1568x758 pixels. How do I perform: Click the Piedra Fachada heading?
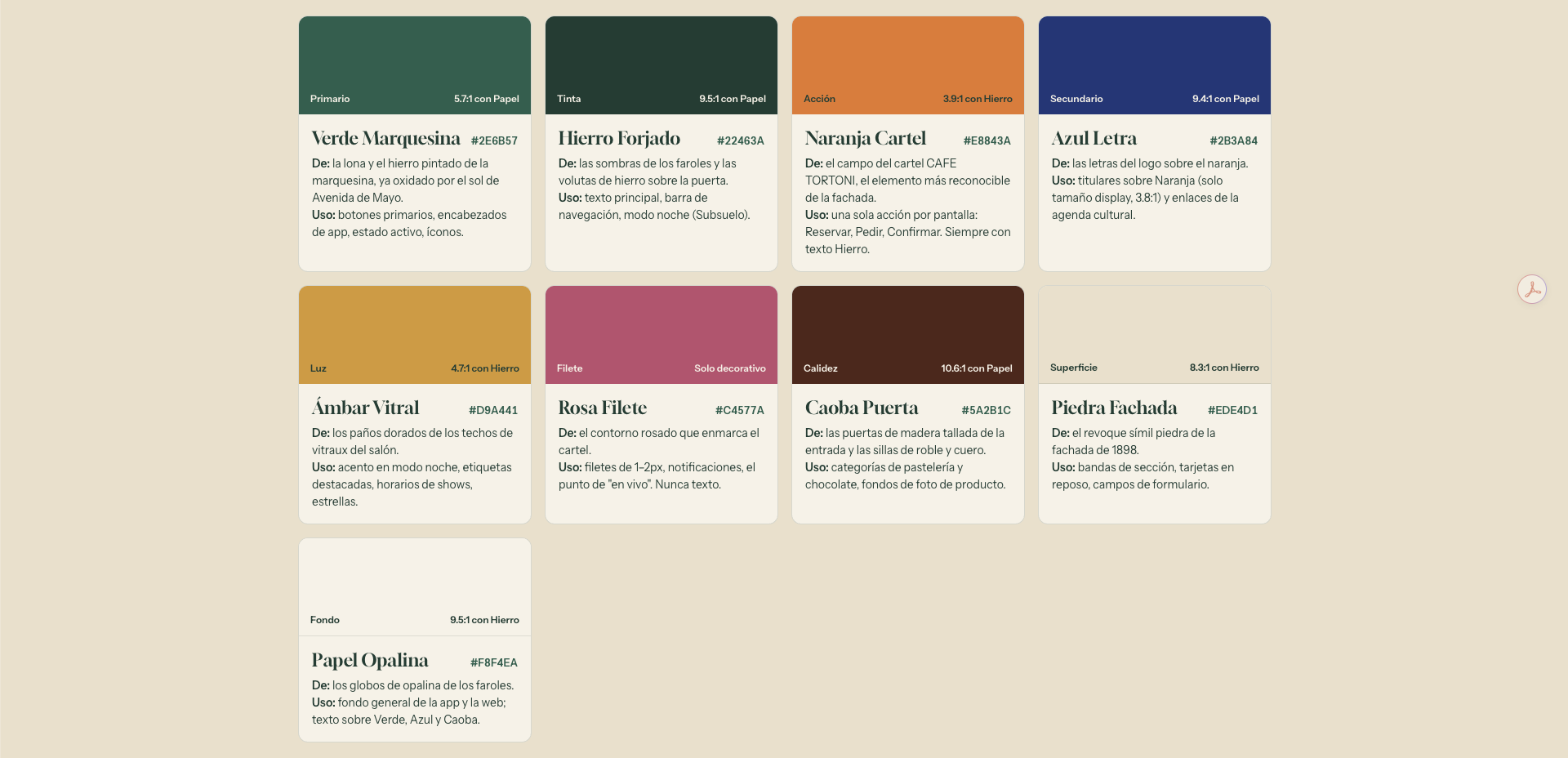[1115, 408]
